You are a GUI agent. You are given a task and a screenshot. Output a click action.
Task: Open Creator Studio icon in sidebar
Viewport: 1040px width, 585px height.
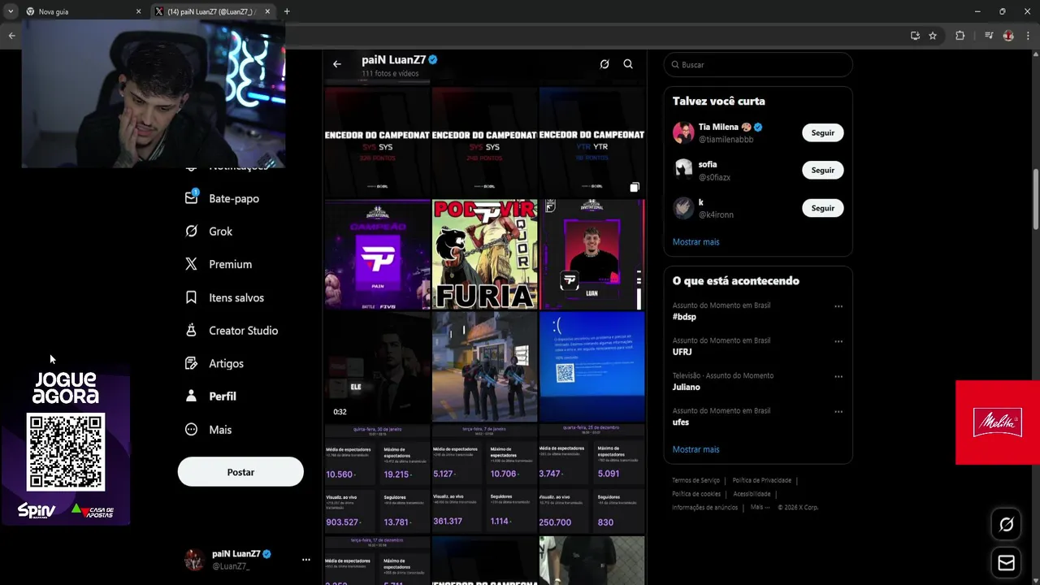(191, 330)
